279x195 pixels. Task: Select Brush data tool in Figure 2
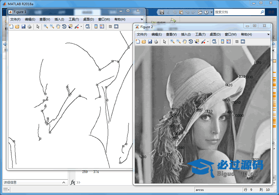coord(203,42)
